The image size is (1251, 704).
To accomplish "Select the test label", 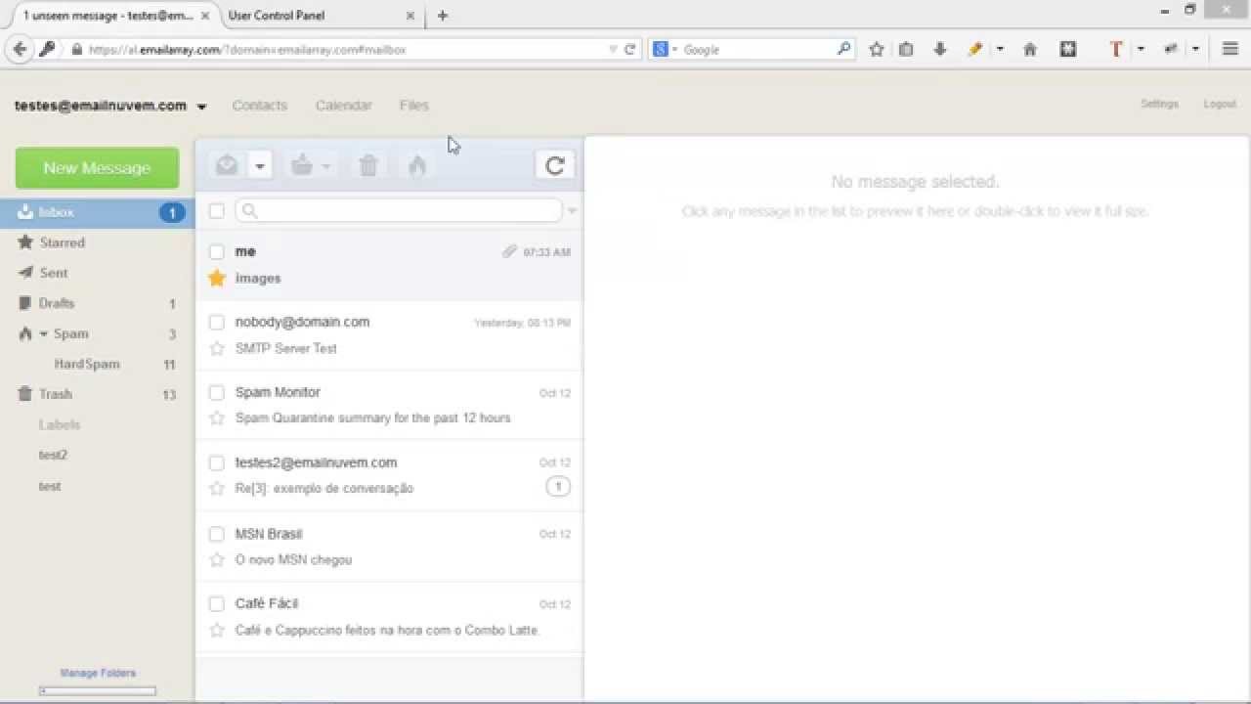I will [x=50, y=486].
